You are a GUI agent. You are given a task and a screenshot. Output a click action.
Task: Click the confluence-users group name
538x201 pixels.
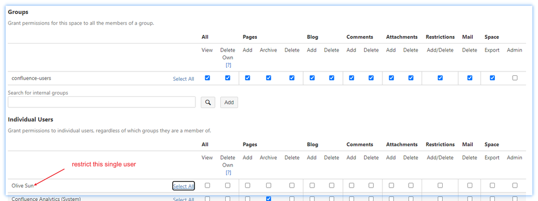click(x=31, y=78)
